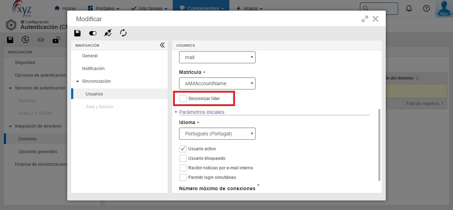Collapse Integración de directorio in background
453x210 pixels.
[10, 126]
